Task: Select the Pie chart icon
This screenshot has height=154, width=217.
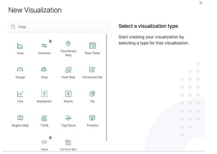Action: click(92, 94)
